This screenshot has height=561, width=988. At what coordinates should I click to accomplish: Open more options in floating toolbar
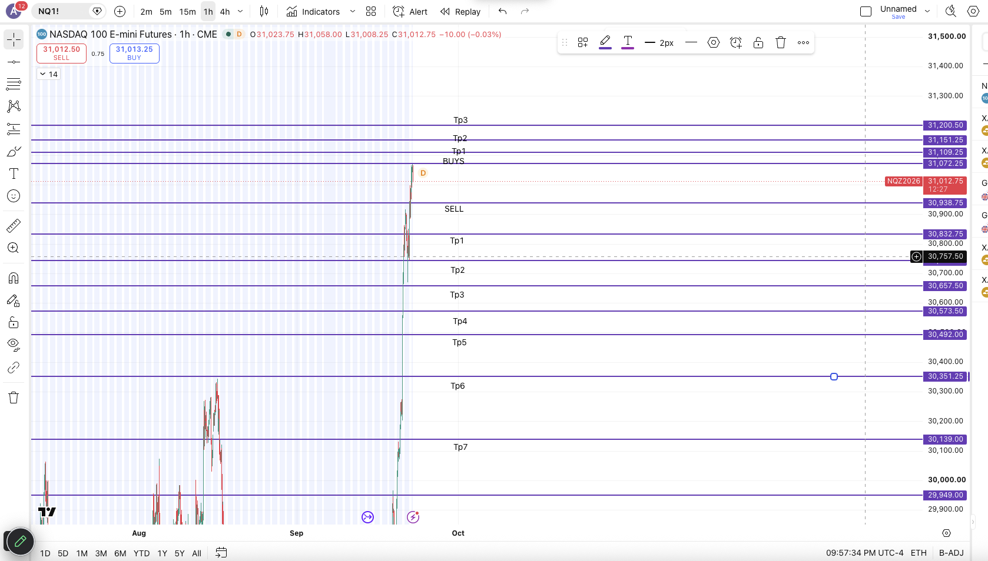(803, 42)
